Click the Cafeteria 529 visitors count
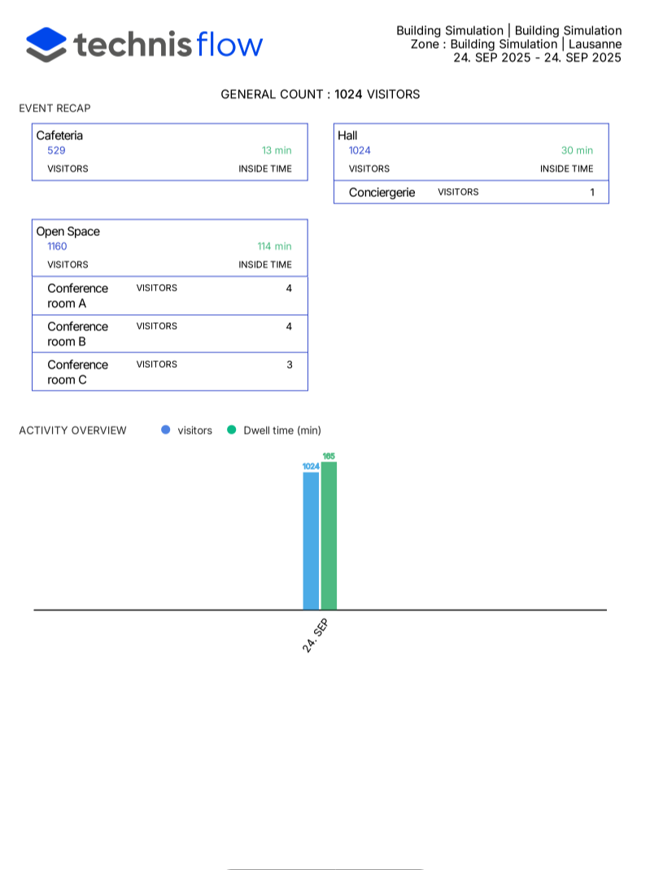Viewport: 650px width, 870px height. pyautogui.click(x=56, y=151)
